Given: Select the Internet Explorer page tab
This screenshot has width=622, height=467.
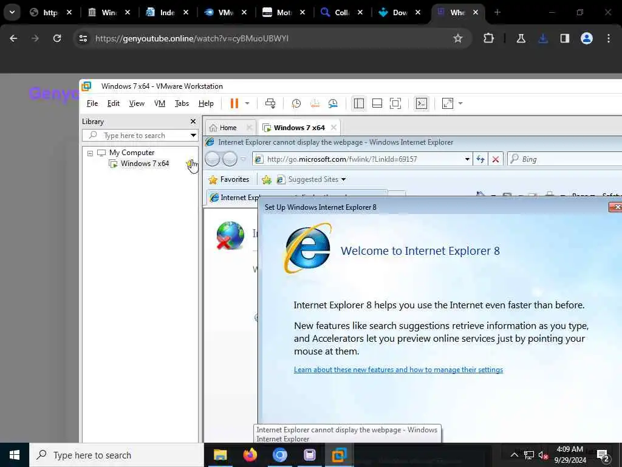Looking at the screenshot, I should click(296, 198).
